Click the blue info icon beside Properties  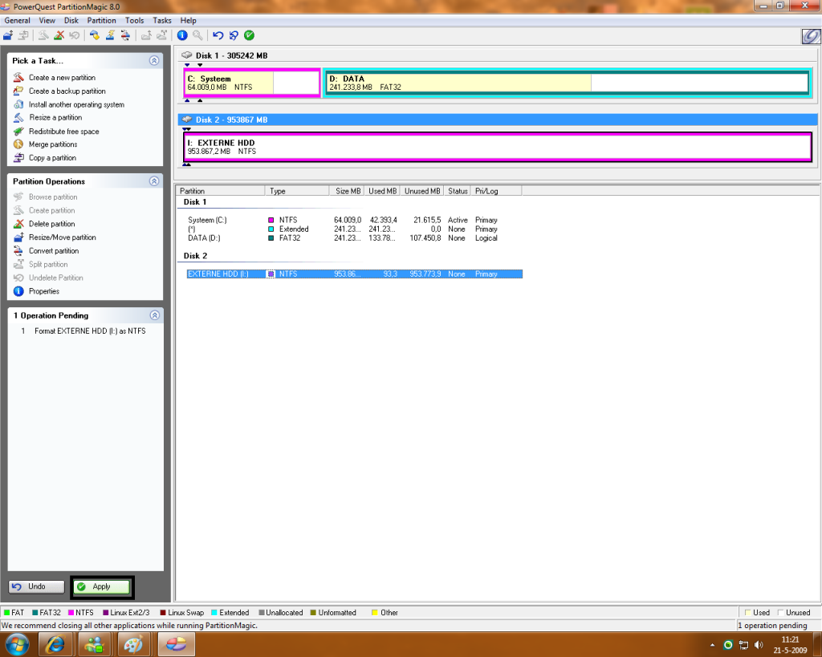[18, 290]
